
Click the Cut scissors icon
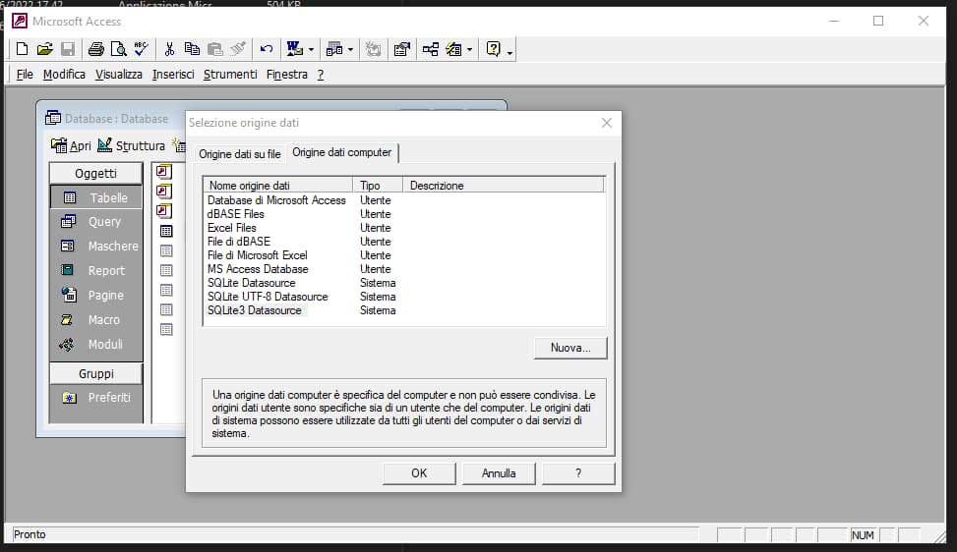(170, 49)
